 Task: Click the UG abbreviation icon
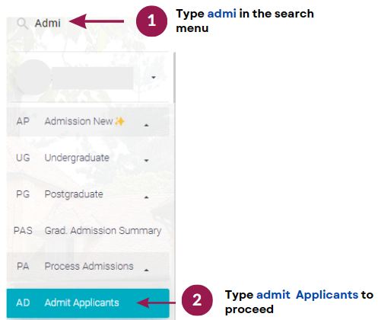coord(23,158)
